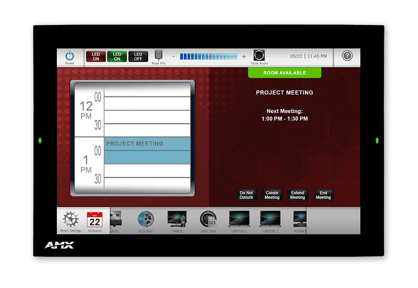This screenshot has width=418, height=288.
Task: Increase volume with the plus button
Action: pos(244,56)
